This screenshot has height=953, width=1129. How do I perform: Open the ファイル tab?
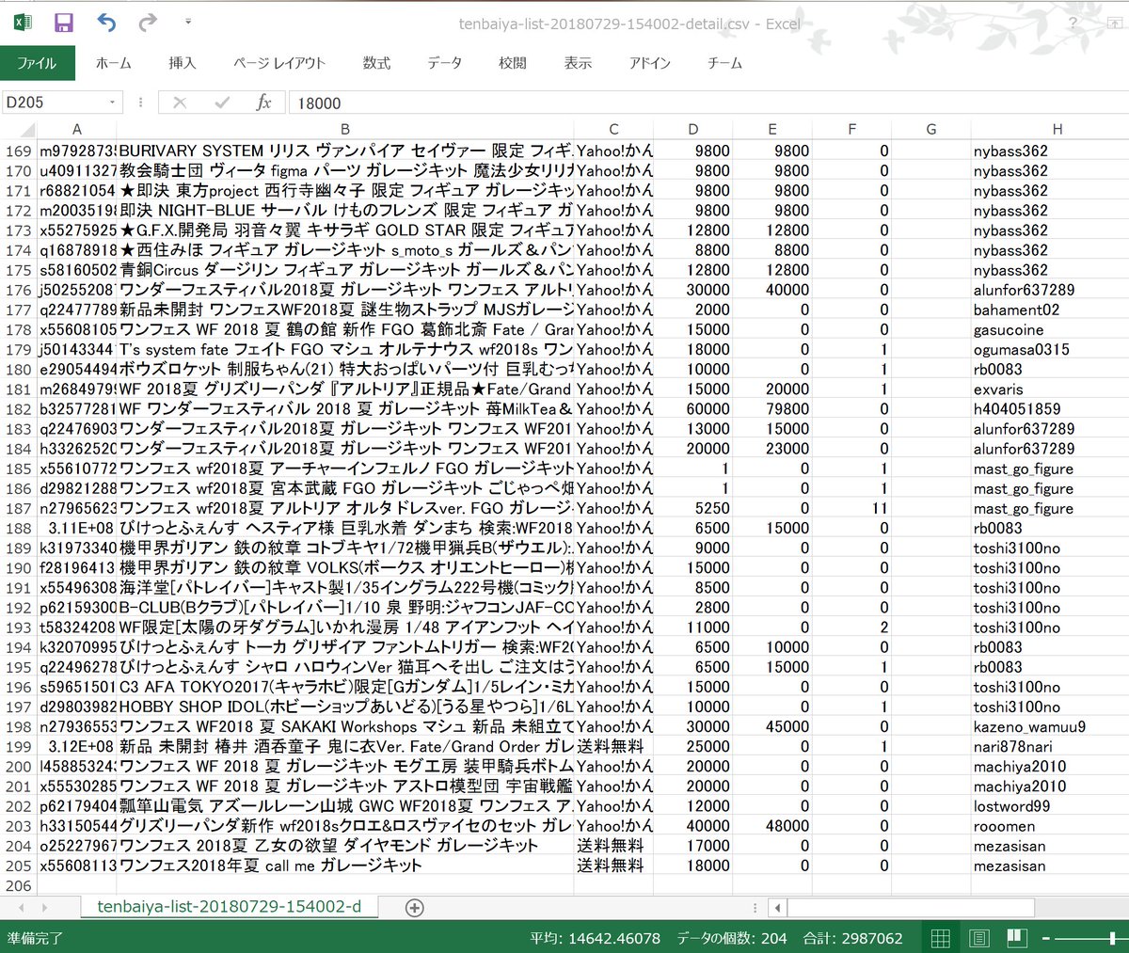pos(37,63)
